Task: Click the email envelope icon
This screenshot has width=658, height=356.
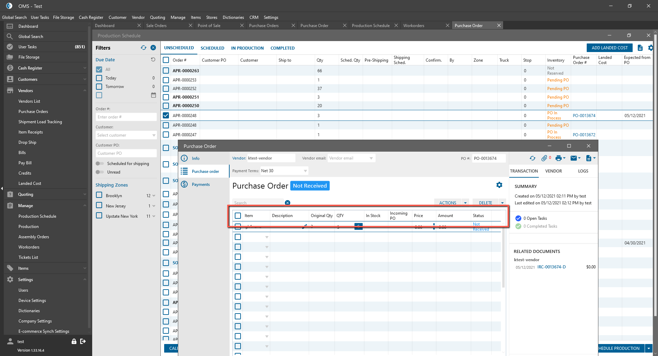Action: click(x=574, y=158)
